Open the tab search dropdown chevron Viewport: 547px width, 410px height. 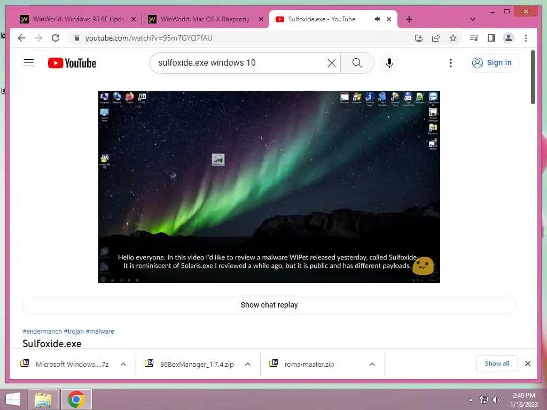click(x=472, y=19)
